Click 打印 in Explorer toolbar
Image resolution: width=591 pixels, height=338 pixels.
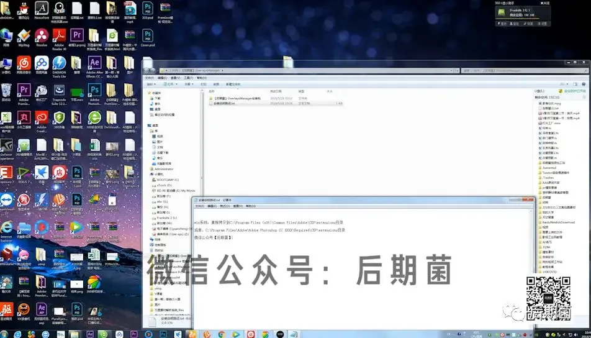pos(204,84)
